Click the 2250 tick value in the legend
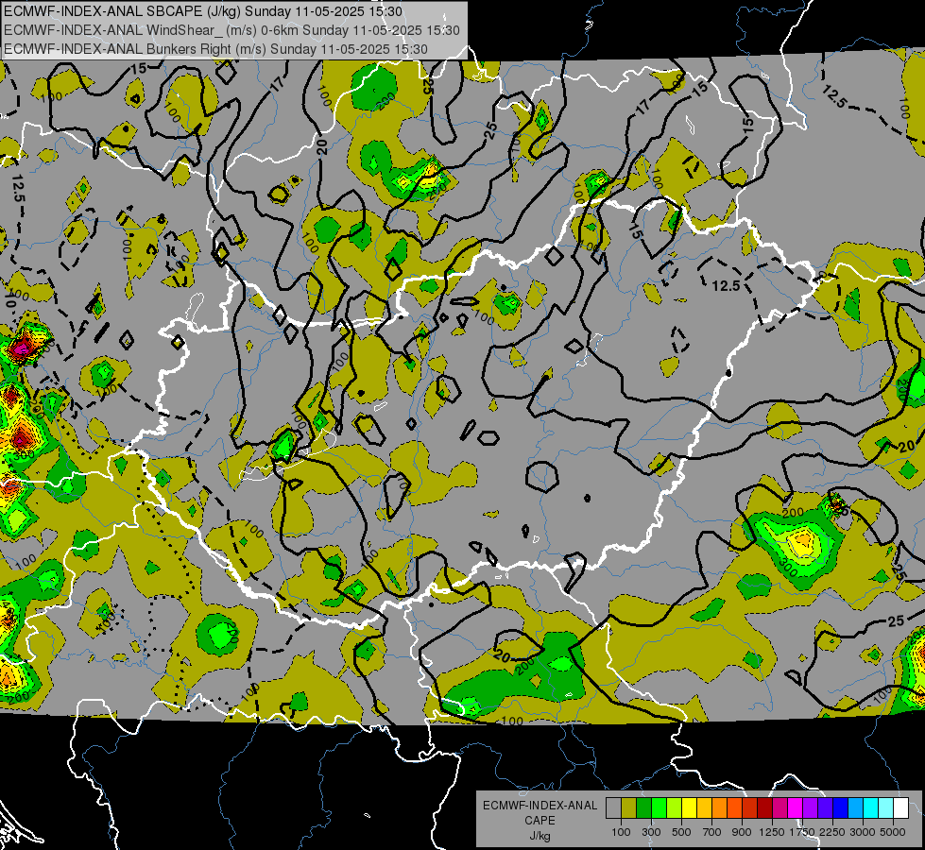 coord(832,832)
